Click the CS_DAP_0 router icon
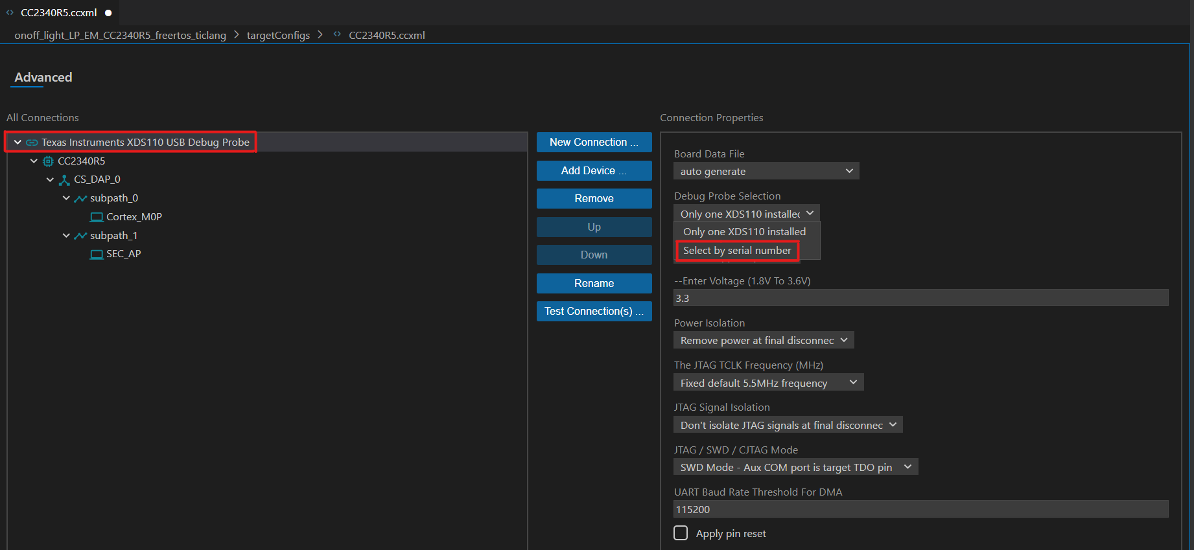Image resolution: width=1194 pixels, height=550 pixels. (x=64, y=179)
